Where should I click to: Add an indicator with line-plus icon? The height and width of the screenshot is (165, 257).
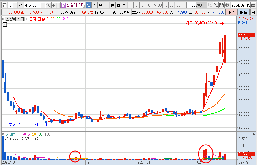pos(215,5)
